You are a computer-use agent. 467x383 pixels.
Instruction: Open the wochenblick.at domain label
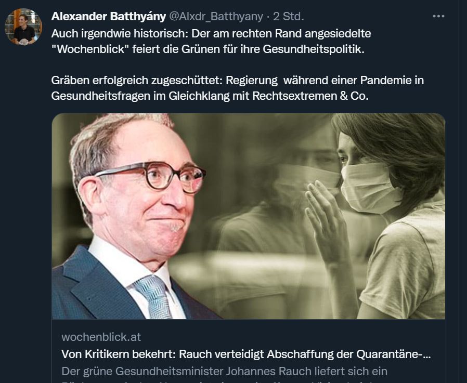[101, 337]
